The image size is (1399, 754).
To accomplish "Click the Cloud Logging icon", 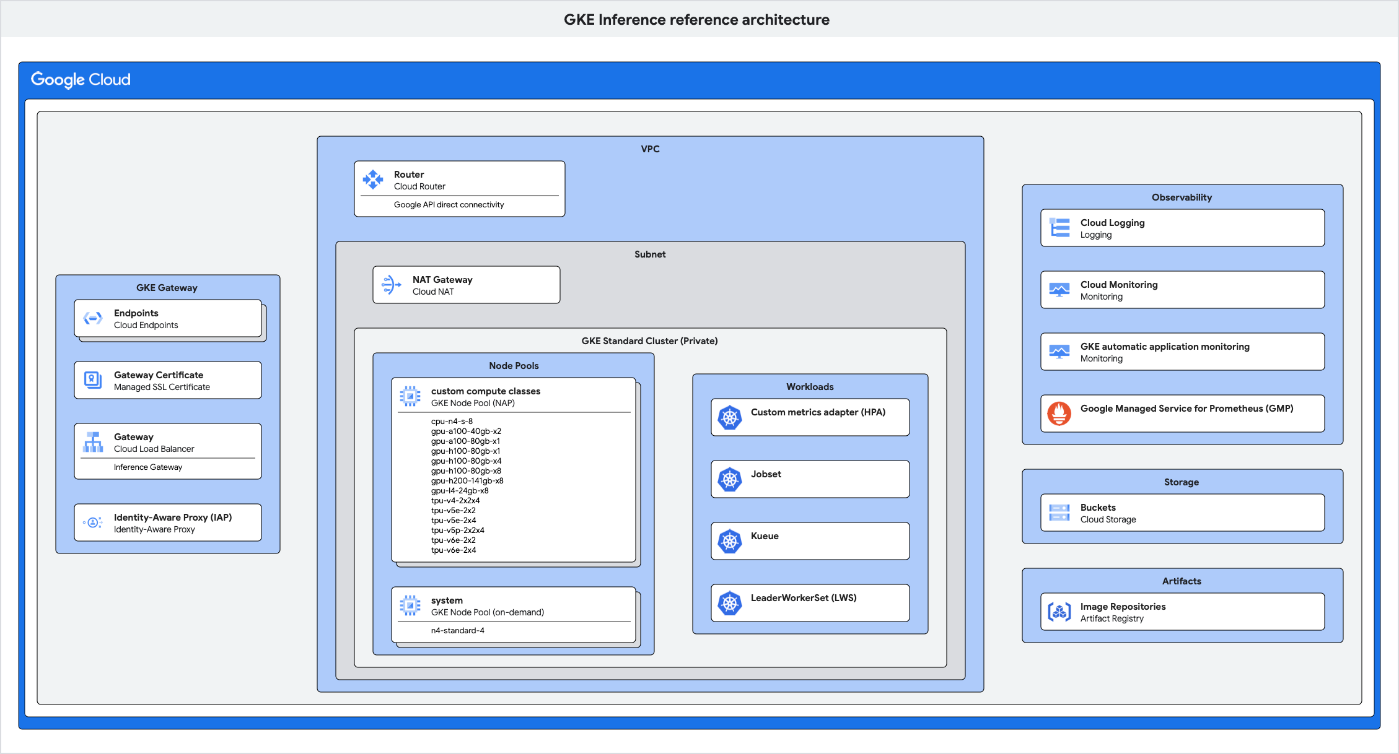I will pyautogui.click(x=1059, y=228).
